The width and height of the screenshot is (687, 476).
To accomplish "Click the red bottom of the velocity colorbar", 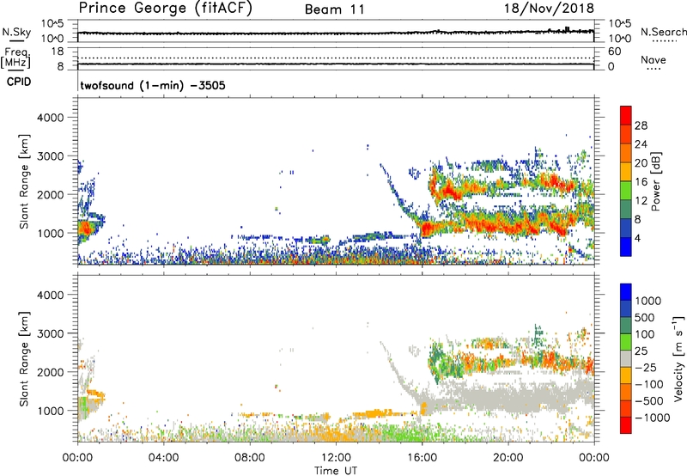I will (x=626, y=425).
